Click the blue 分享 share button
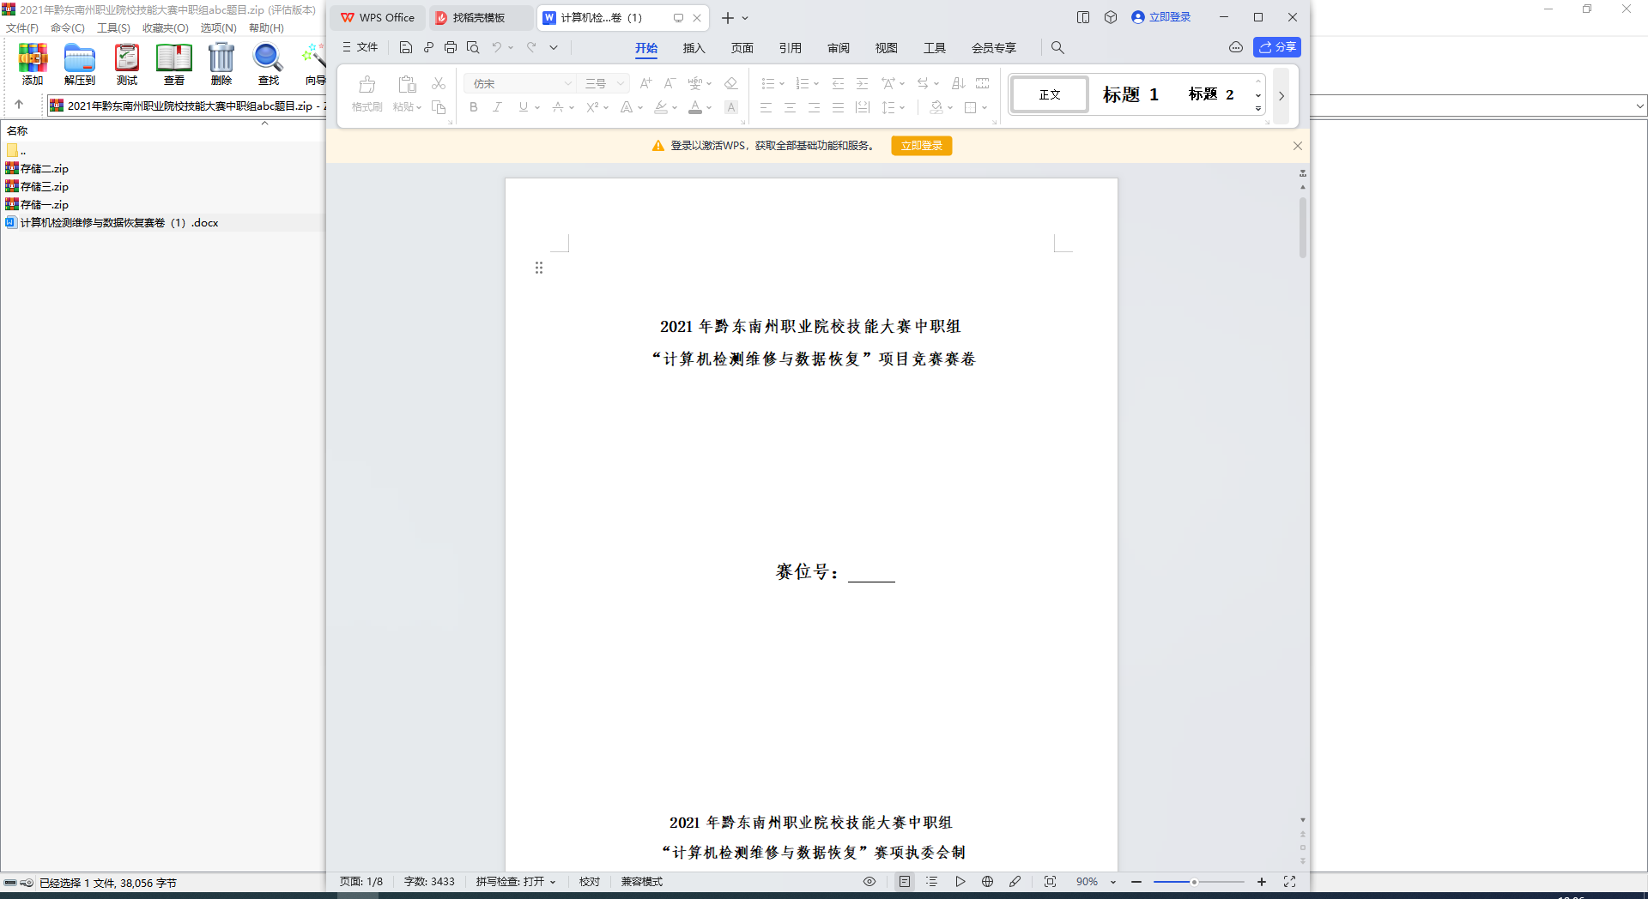This screenshot has width=1648, height=899. pyautogui.click(x=1276, y=47)
